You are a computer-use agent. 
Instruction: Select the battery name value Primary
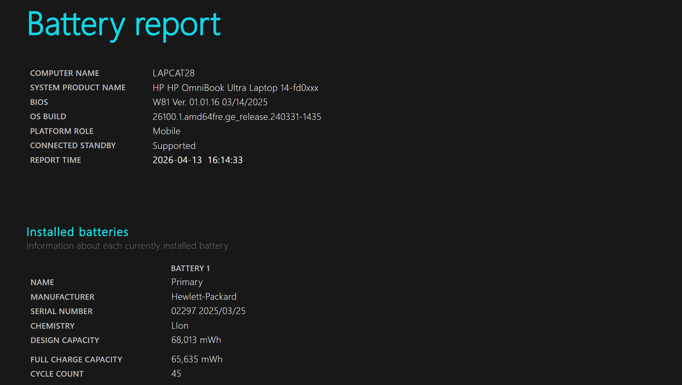pyautogui.click(x=187, y=282)
